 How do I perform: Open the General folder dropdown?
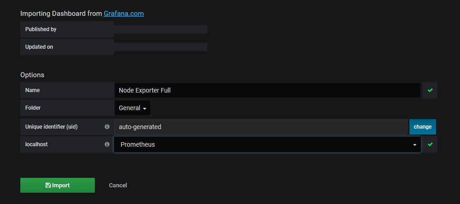(x=133, y=108)
